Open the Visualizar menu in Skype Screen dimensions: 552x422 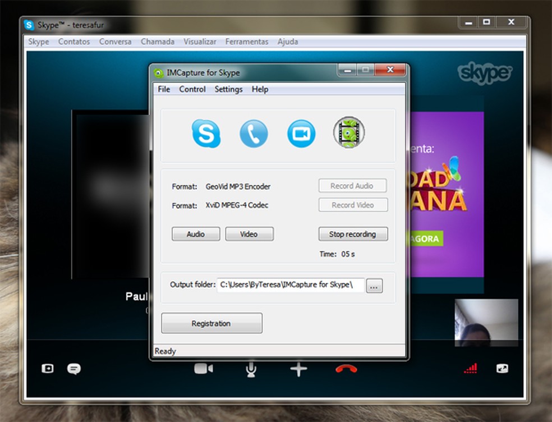coord(200,42)
